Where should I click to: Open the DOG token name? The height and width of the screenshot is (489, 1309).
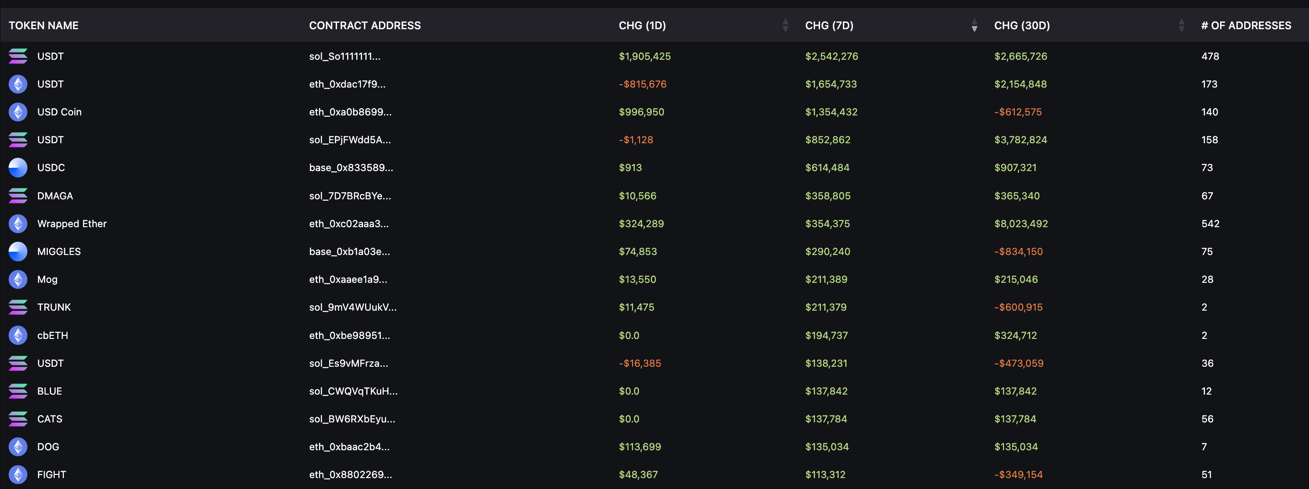point(48,447)
